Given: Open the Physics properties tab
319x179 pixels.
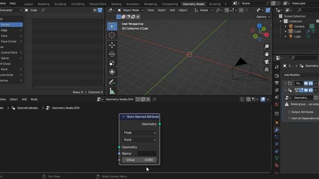Looking at the screenshot, I should [277, 144].
